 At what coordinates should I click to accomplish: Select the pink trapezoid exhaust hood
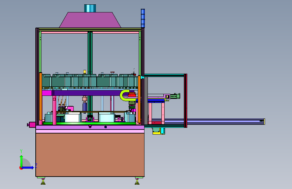coord(90,20)
